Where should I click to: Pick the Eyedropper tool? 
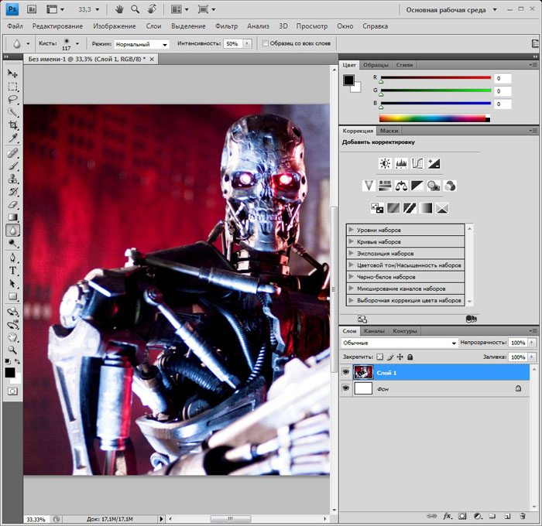pos(13,138)
